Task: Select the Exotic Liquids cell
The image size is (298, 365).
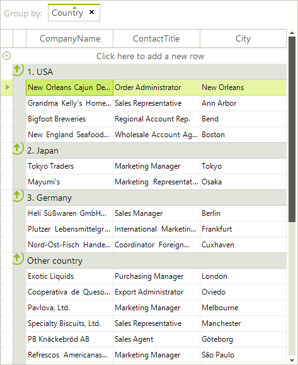Action: coord(69,276)
